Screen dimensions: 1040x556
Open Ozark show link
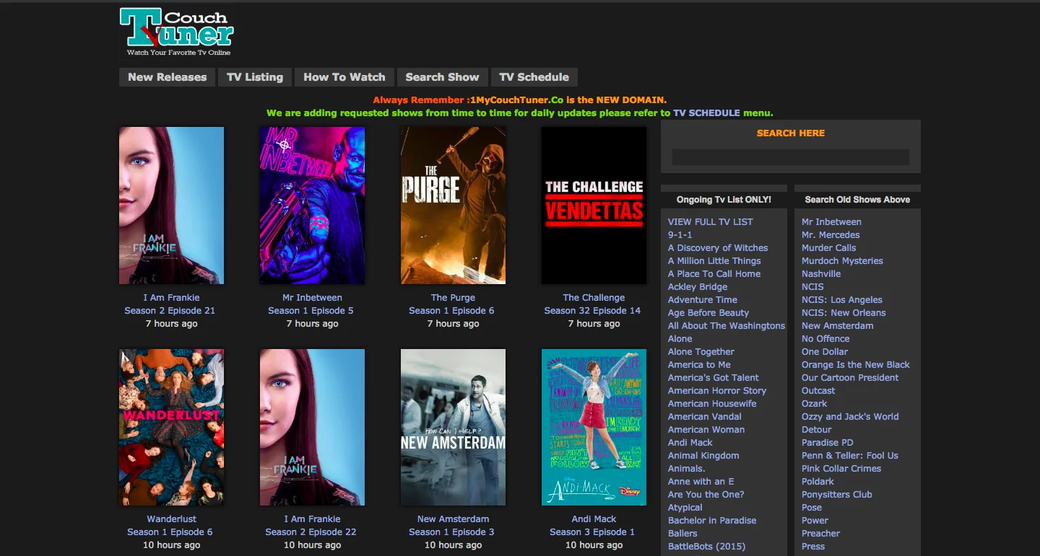click(815, 404)
